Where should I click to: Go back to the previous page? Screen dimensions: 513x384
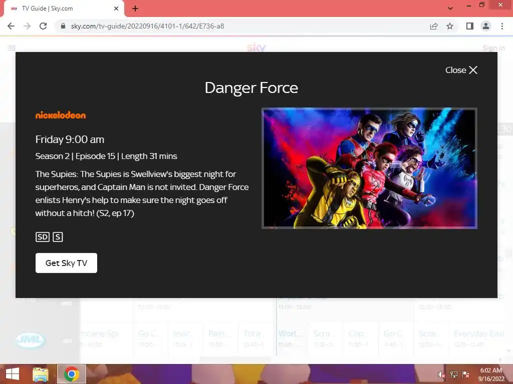coord(11,26)
